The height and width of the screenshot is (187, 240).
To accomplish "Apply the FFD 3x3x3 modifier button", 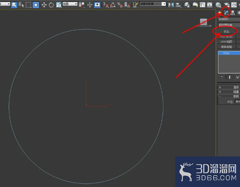I will [x=227, y=37].
